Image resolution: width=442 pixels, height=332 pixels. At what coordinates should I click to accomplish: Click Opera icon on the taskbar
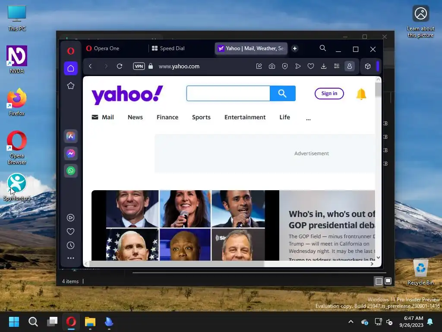[71, 322]
